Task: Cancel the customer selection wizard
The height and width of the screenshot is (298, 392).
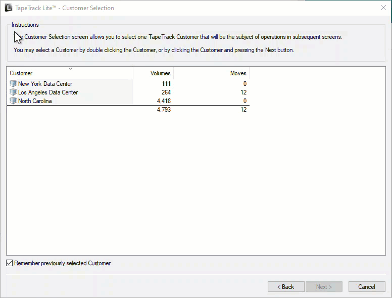Action: coord(367,287)
